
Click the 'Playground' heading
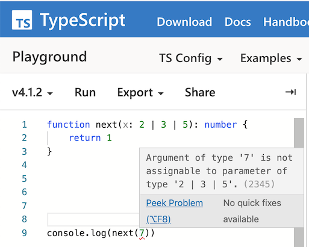pyautogui.click(x=49, y=57)
